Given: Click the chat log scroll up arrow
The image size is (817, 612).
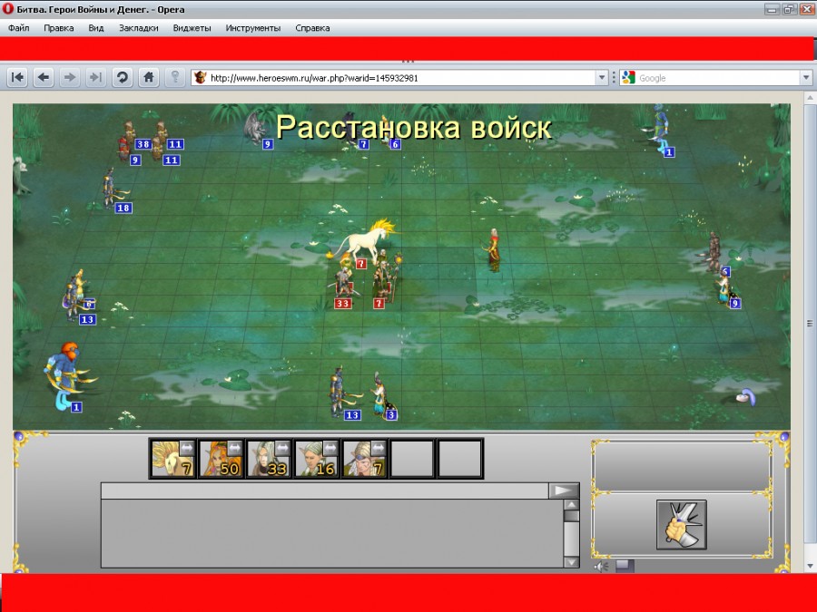Looking at the screenshot, I should (572, 505).
